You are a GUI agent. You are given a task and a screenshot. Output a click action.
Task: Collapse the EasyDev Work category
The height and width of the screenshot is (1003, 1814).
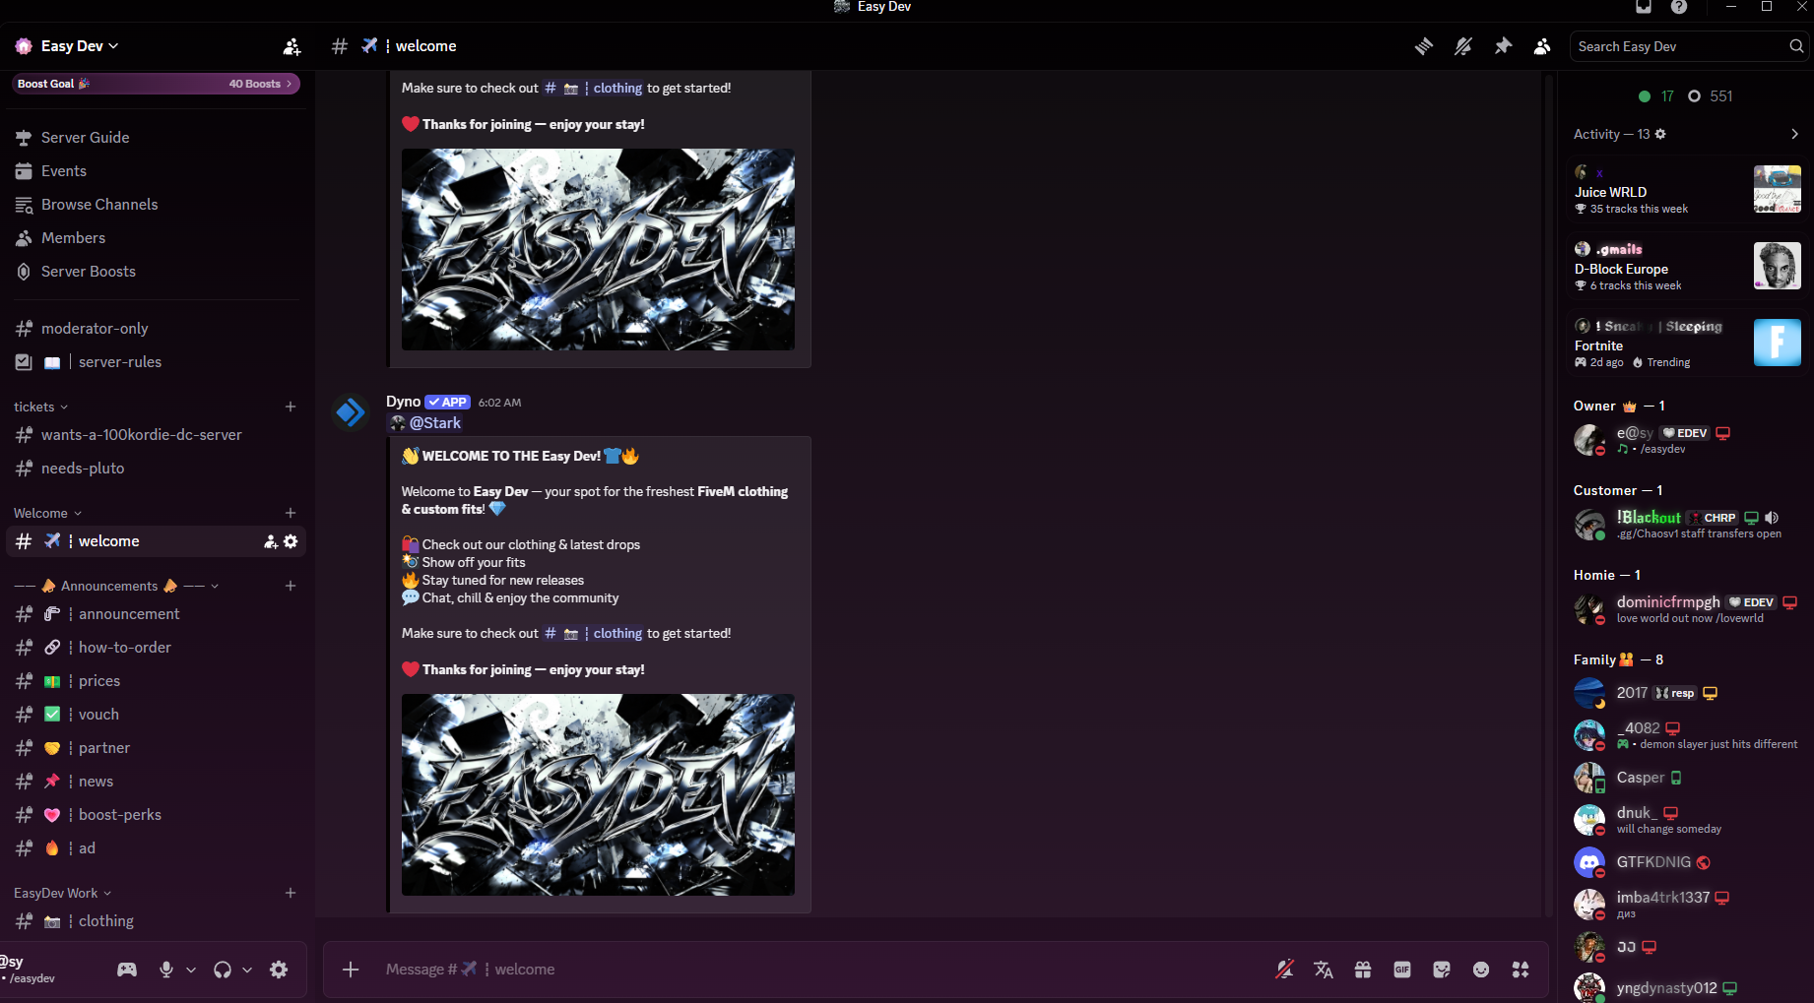click(x=62, y=893)
